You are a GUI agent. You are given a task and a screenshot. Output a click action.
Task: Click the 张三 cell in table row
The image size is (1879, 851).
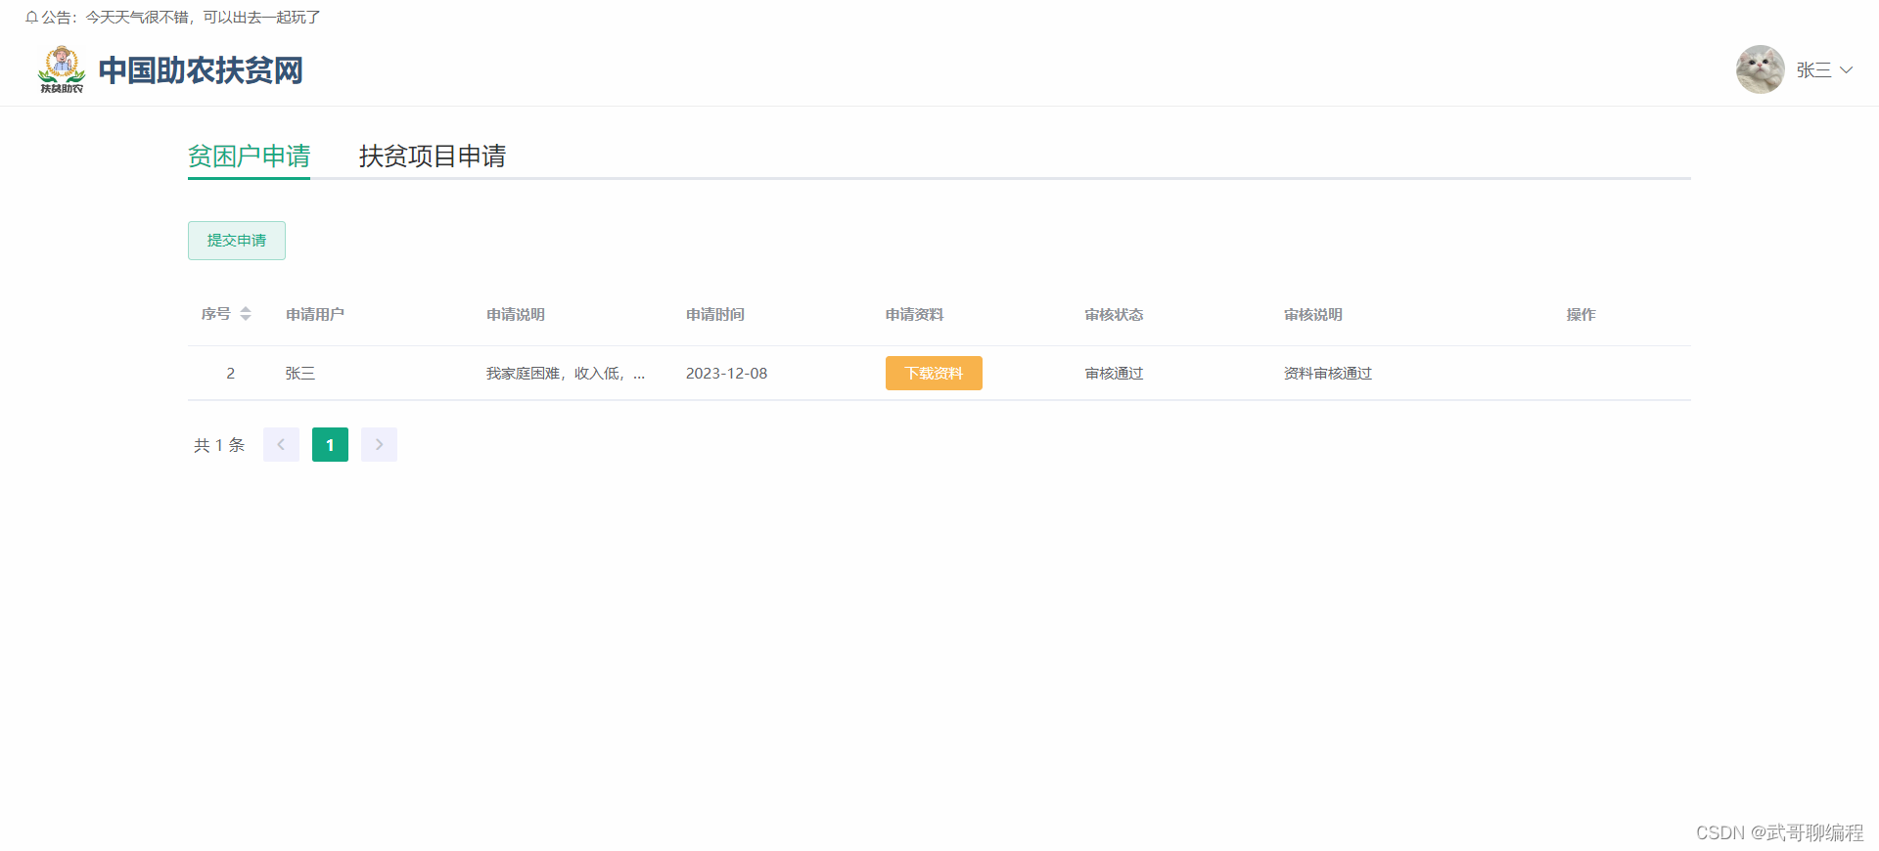300,374
